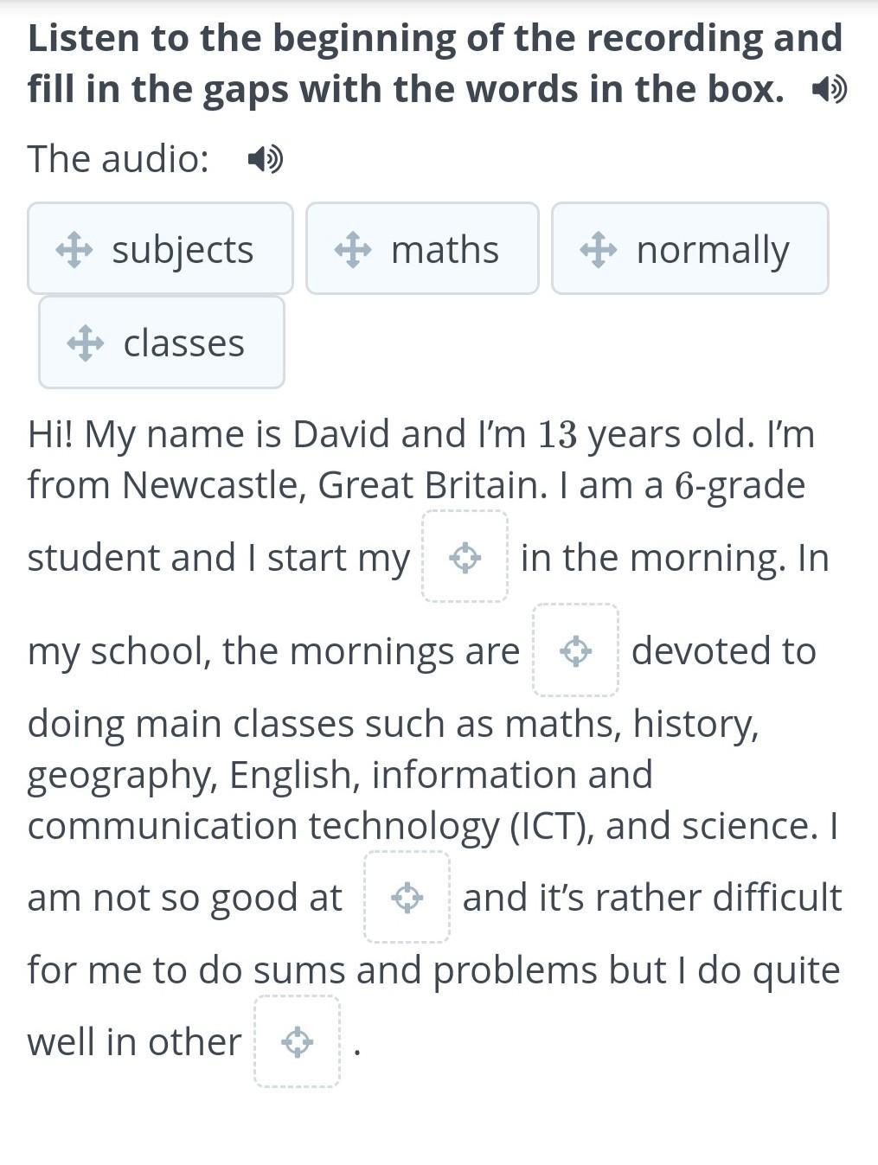This screenshot has width=878, height=1165.
Task: Click the move handle on "subjects" tile
Action: click(74, 250)
